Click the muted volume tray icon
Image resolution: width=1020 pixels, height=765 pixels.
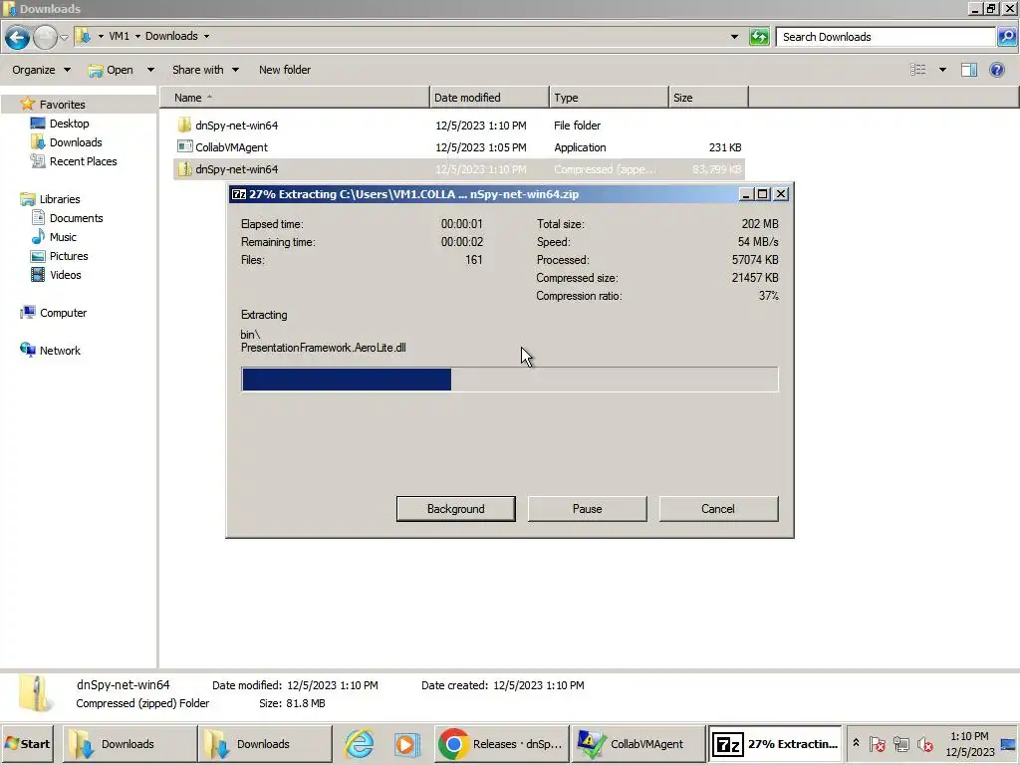(924, 743)
